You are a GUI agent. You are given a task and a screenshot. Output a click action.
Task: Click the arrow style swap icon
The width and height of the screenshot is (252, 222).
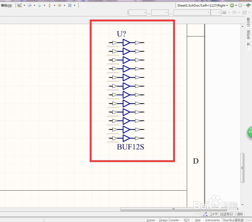pyautogui.click(x=244, y=13)
